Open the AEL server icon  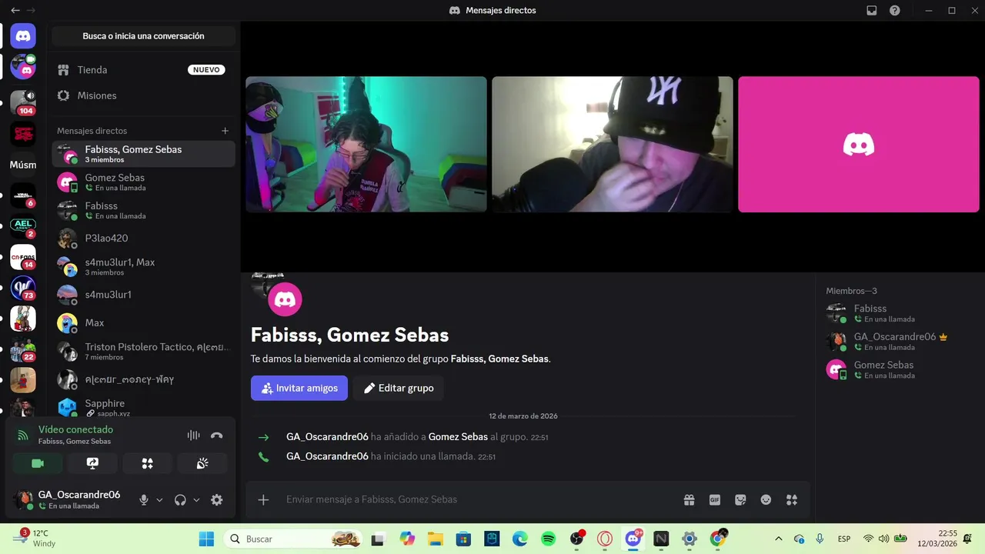pyautogui.click(x=23, y=227)
